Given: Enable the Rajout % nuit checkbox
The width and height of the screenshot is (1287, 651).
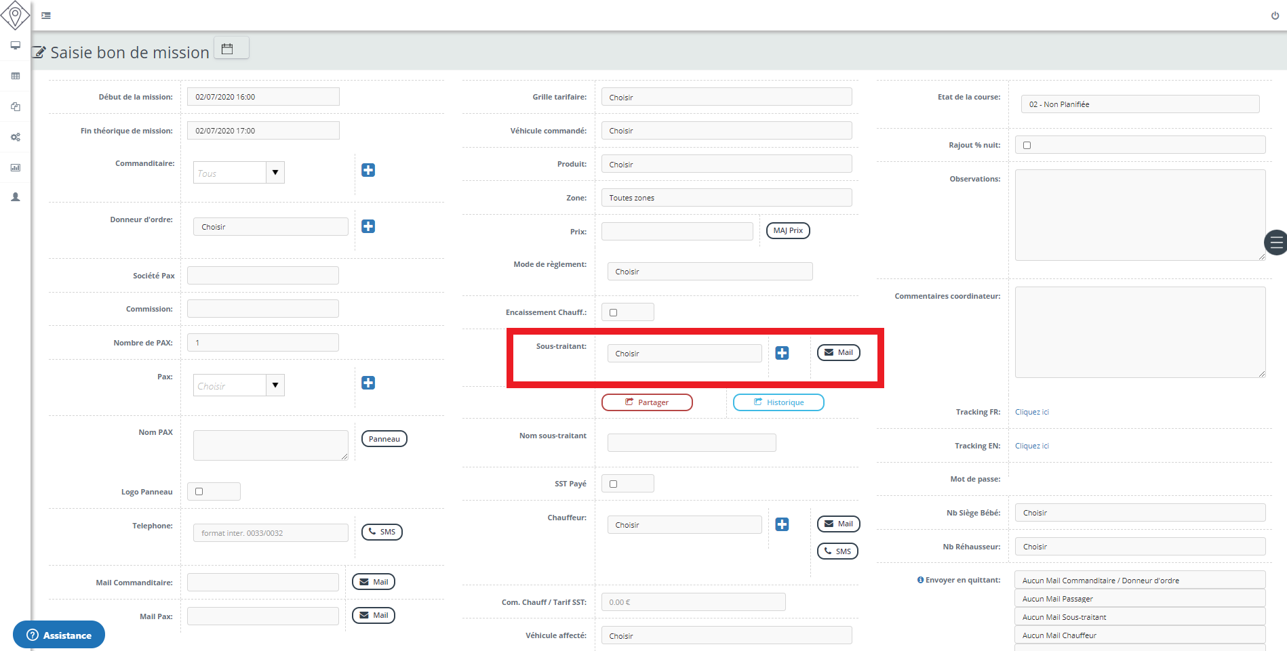Looking at the screenshot, I should (x=1027, y=145).
